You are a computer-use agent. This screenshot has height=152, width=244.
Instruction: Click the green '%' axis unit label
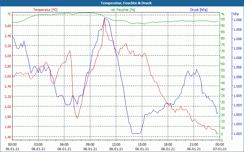[x=223, y=14]
